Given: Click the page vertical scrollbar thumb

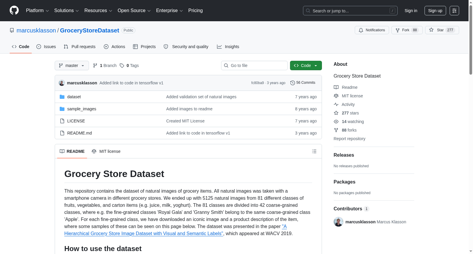Looking at the screenshot, I should click(x=471, y=40).
